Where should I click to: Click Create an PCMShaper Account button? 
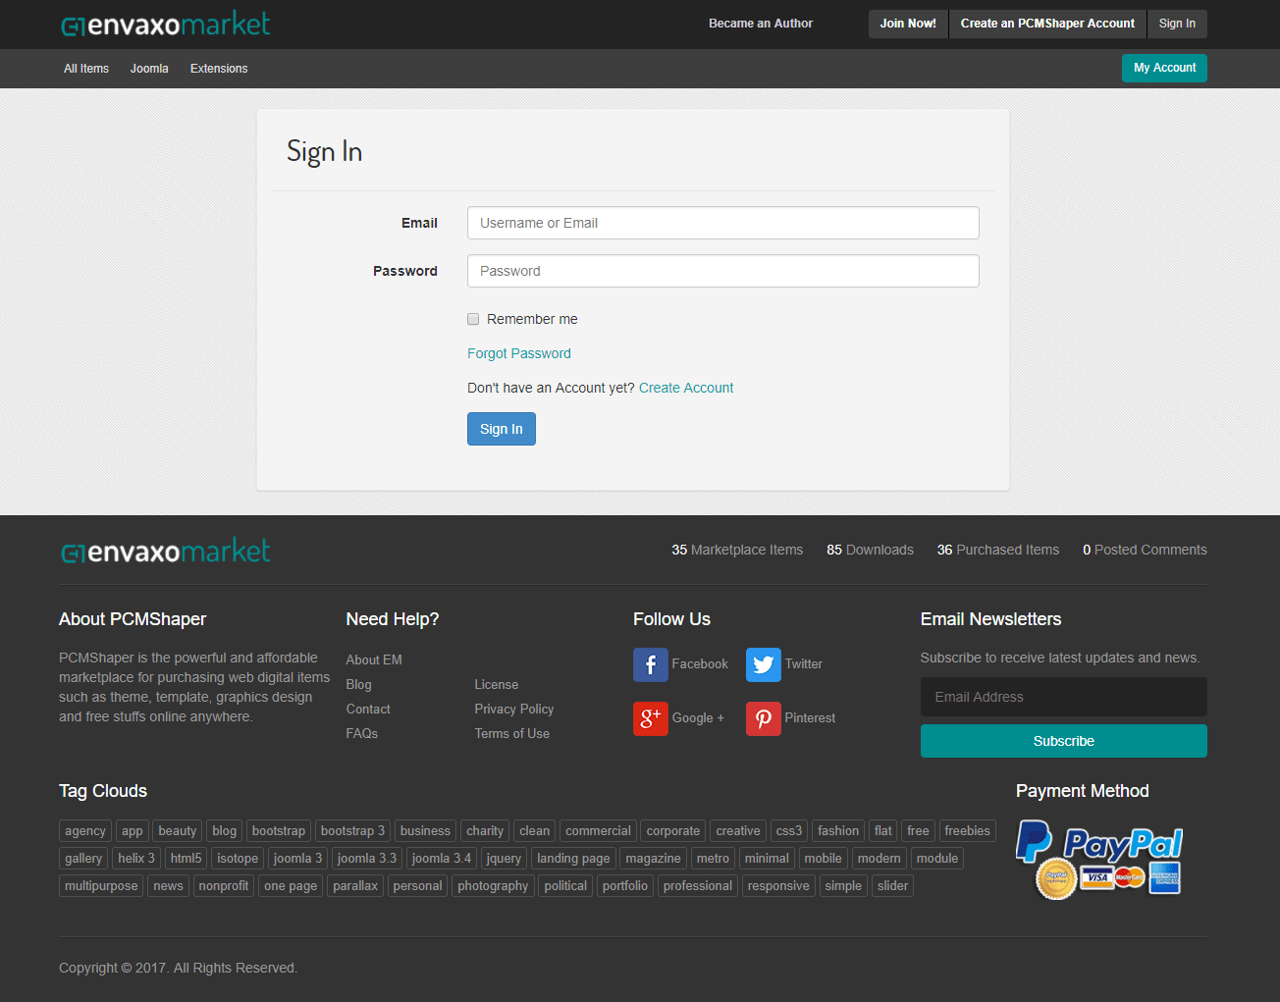coord(1047,24)
